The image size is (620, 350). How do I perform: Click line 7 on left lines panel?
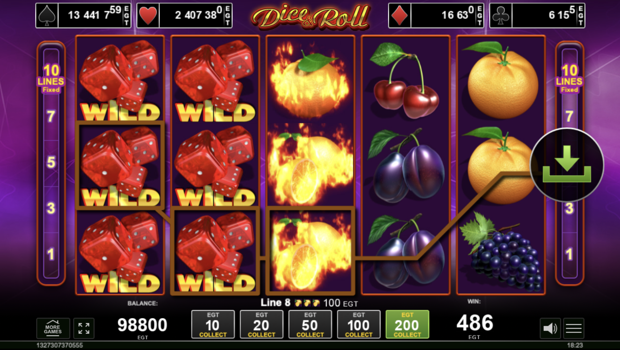point(51,116)
